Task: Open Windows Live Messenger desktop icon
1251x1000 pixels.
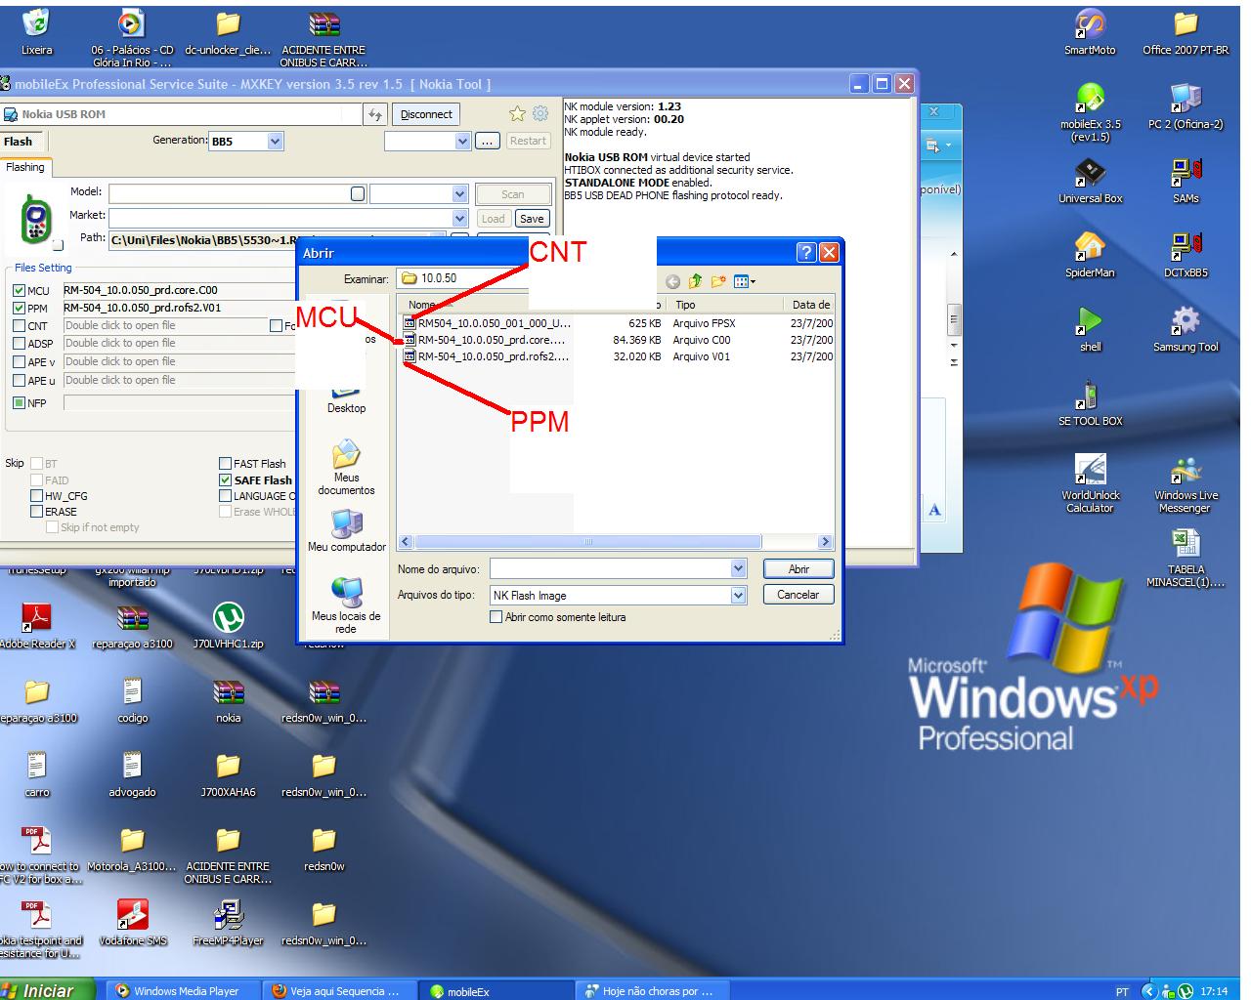Action: [1186, 483]
